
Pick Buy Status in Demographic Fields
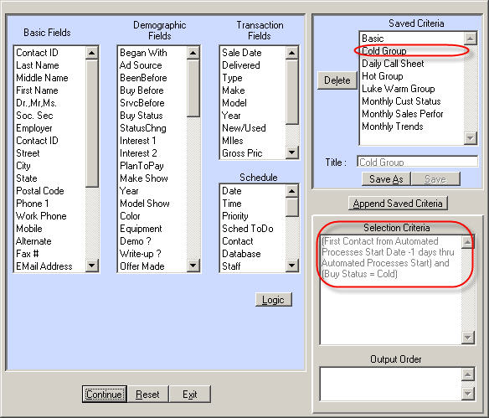coord(142,116)
